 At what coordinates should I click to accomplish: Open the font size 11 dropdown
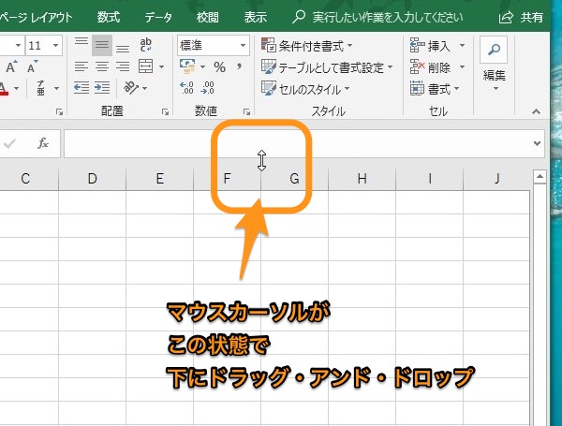[56, 45]
